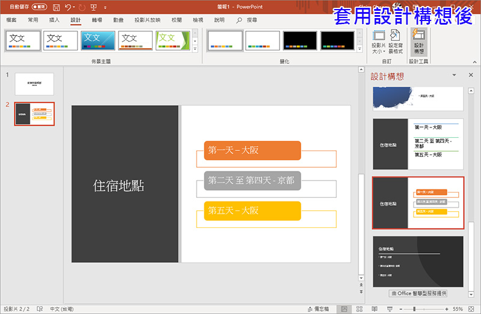This screenshot has width=481, height=314.
Task: Switch to Normal view icon
Action: tap(344, 309)
